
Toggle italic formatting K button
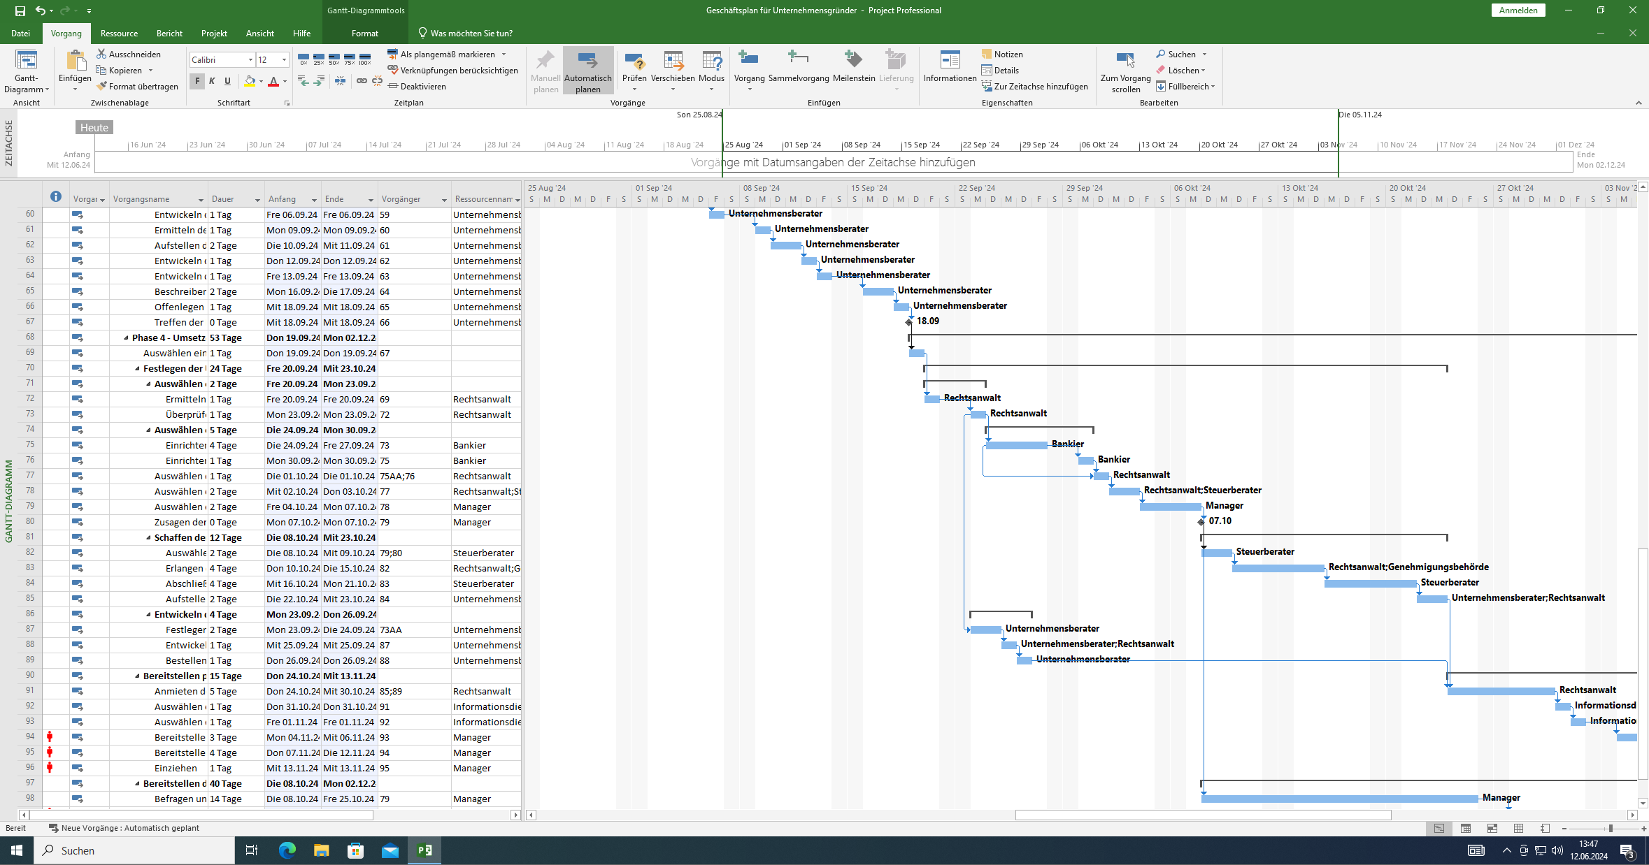pyautogui.click(x=212, y=81)
